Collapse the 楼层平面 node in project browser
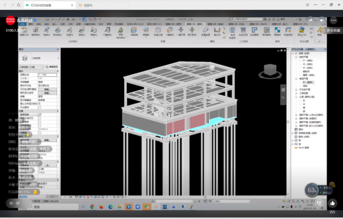 [x=295, y=79]
